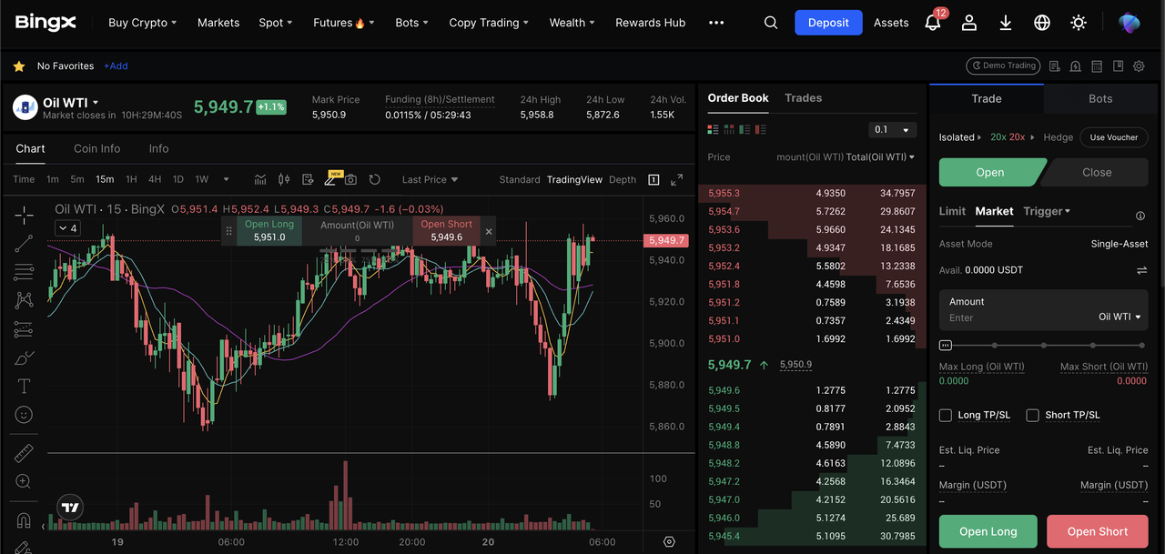Enable the Long TP/SL checkbox
Image resolution: width=1165 pixels, height=554 pixels.
(946, 415)
